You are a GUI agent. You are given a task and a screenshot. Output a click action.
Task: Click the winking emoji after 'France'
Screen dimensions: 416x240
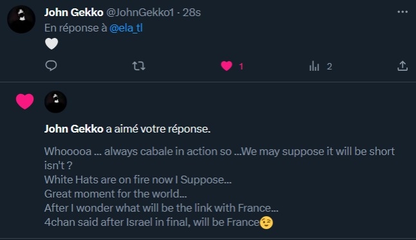click(x=266, y=223)
